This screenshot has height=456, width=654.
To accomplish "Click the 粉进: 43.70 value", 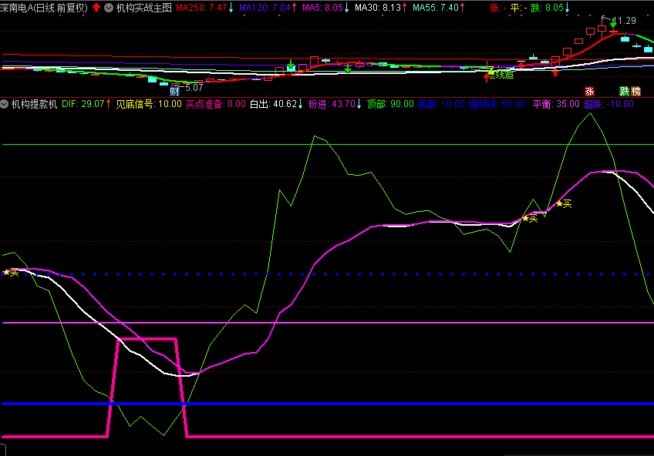I will (332, 104).
